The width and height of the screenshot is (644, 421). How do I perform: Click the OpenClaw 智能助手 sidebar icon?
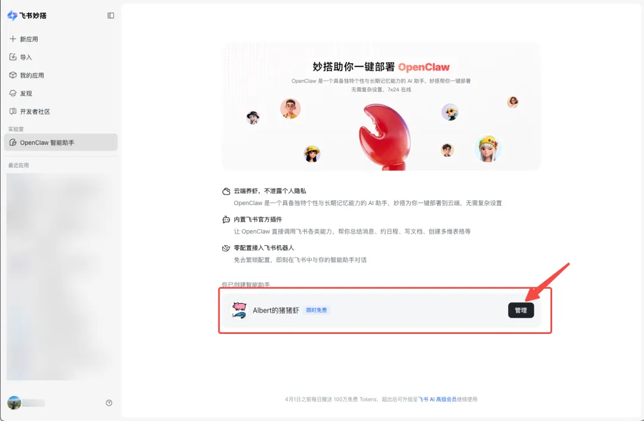13,143
